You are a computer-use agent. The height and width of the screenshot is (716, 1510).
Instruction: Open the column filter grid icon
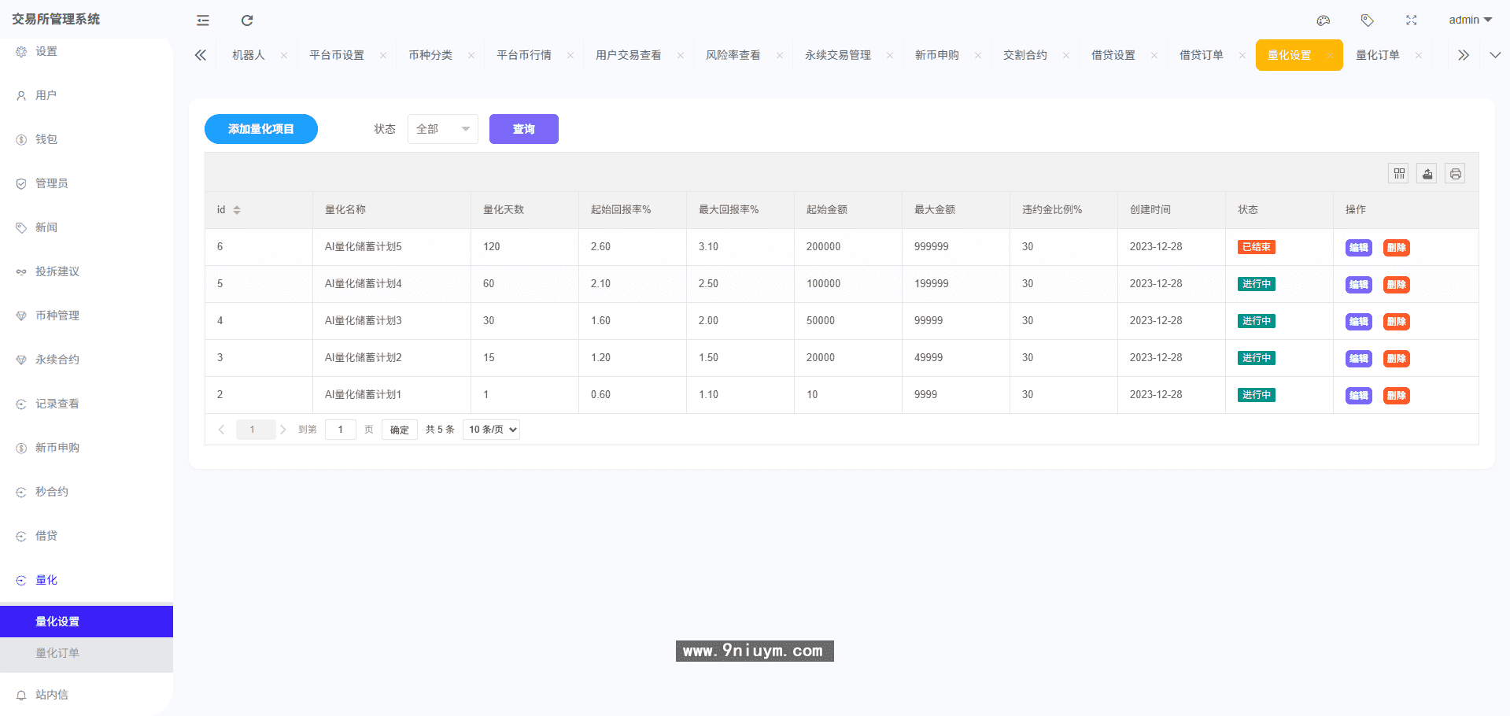tap(1399, 174)
